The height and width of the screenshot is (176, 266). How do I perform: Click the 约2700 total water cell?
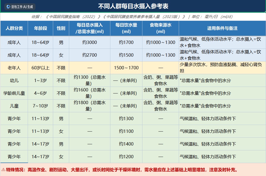(90, 55)
